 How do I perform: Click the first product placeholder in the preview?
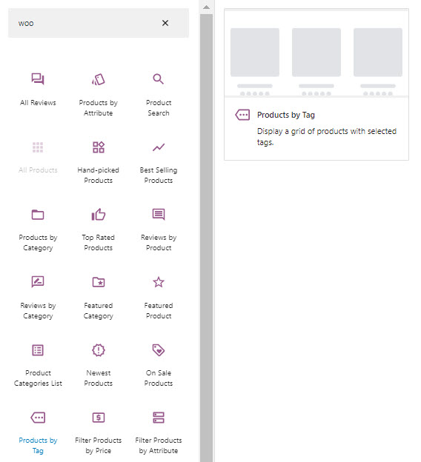click(x=255, y=52)
